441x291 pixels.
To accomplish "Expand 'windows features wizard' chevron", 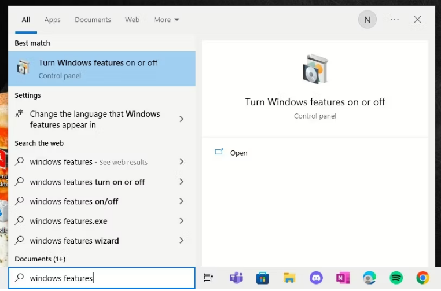I will point(182,241).
